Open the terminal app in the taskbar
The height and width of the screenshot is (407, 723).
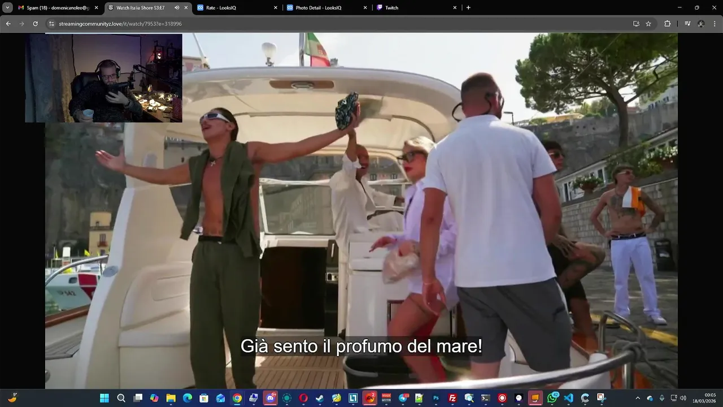(485, 398)
